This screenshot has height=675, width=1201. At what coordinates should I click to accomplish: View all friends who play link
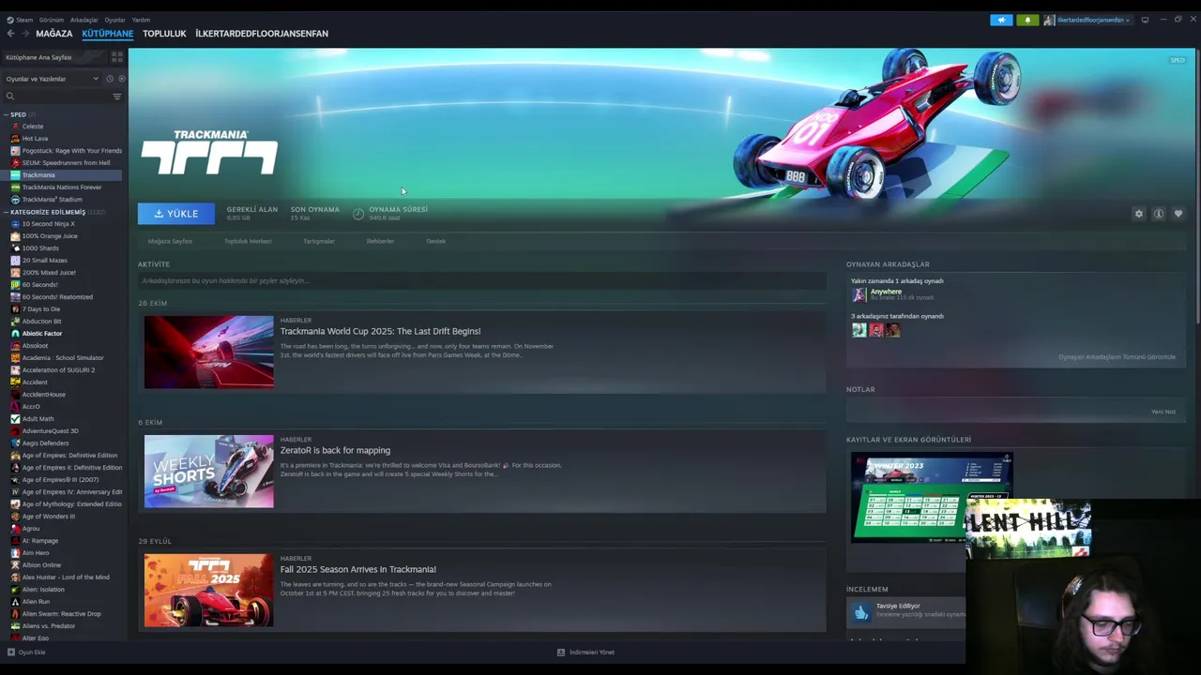(x=1117, y=356)
